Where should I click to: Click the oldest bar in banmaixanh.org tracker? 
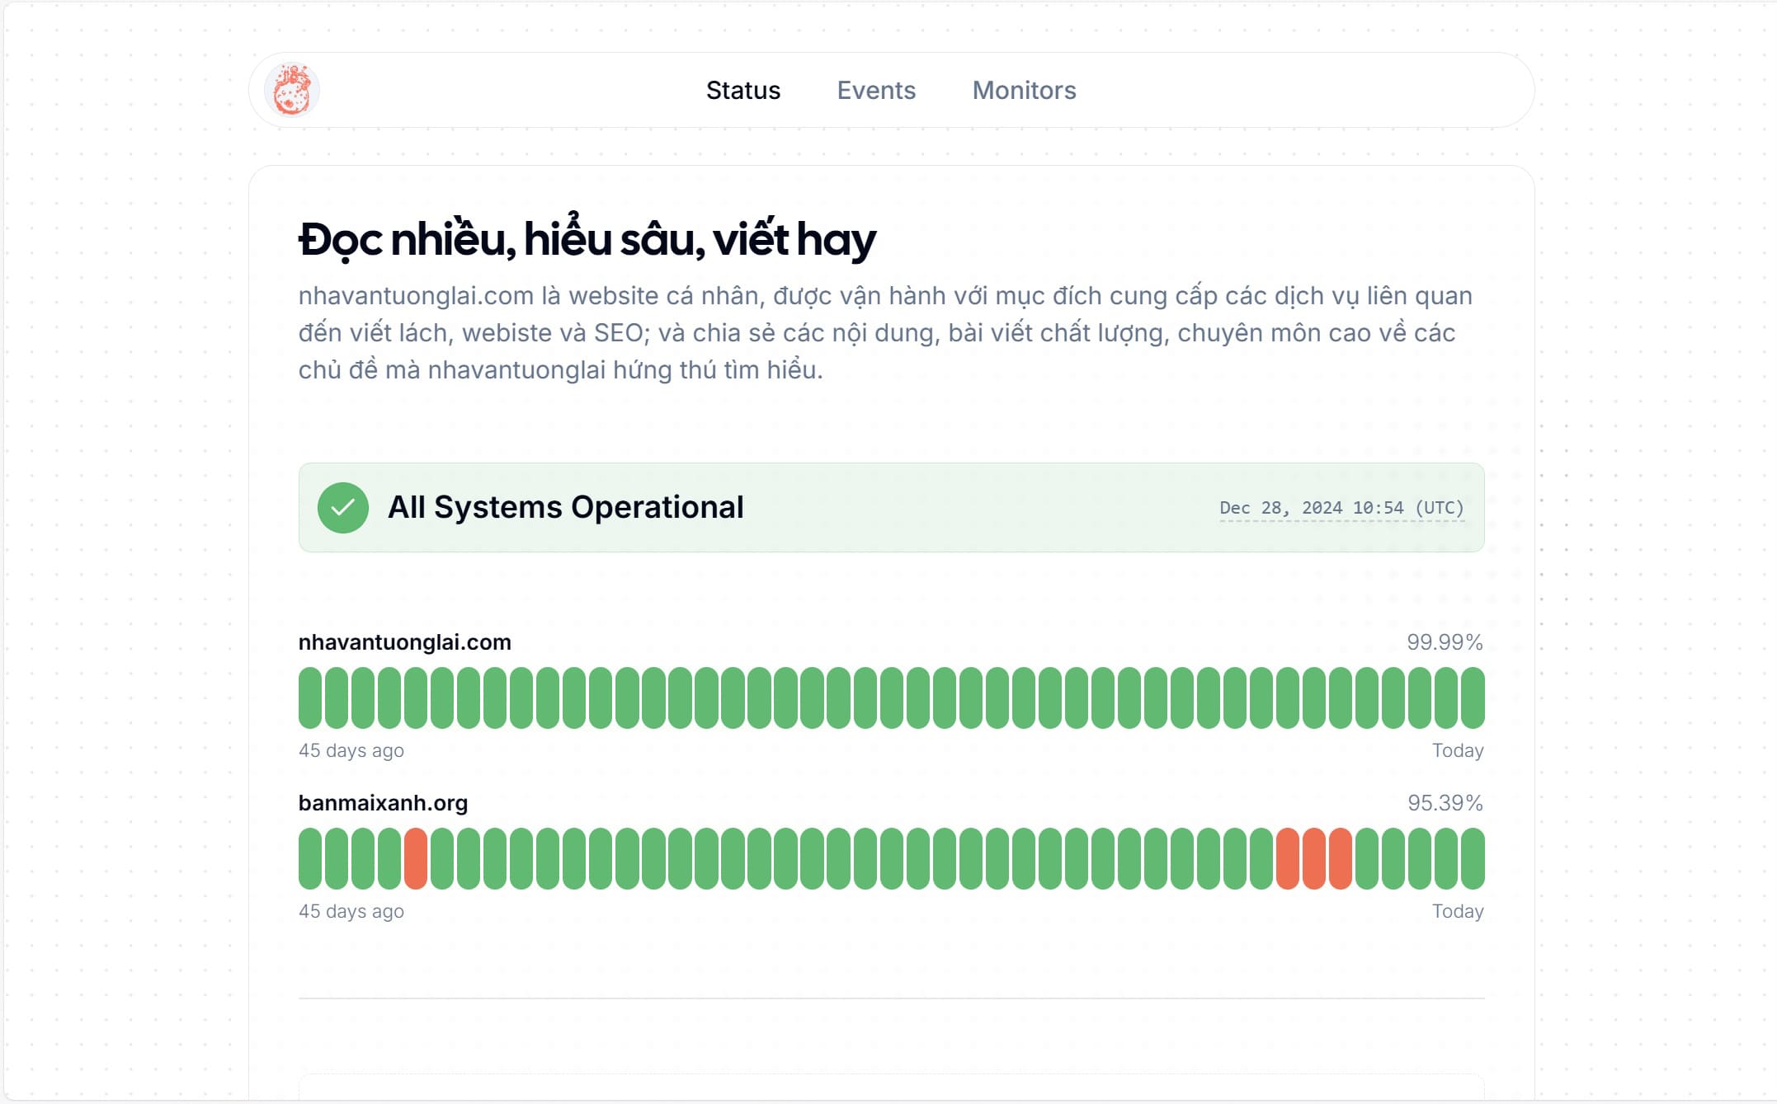[310, 858]
